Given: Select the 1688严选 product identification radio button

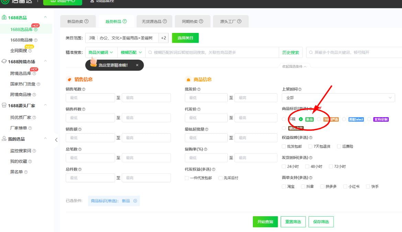Looking at the screenshot, I should (x=319, y=119).
